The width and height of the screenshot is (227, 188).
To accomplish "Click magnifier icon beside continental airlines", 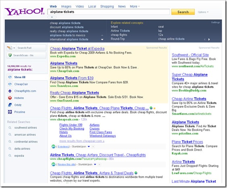I will 10,142.
